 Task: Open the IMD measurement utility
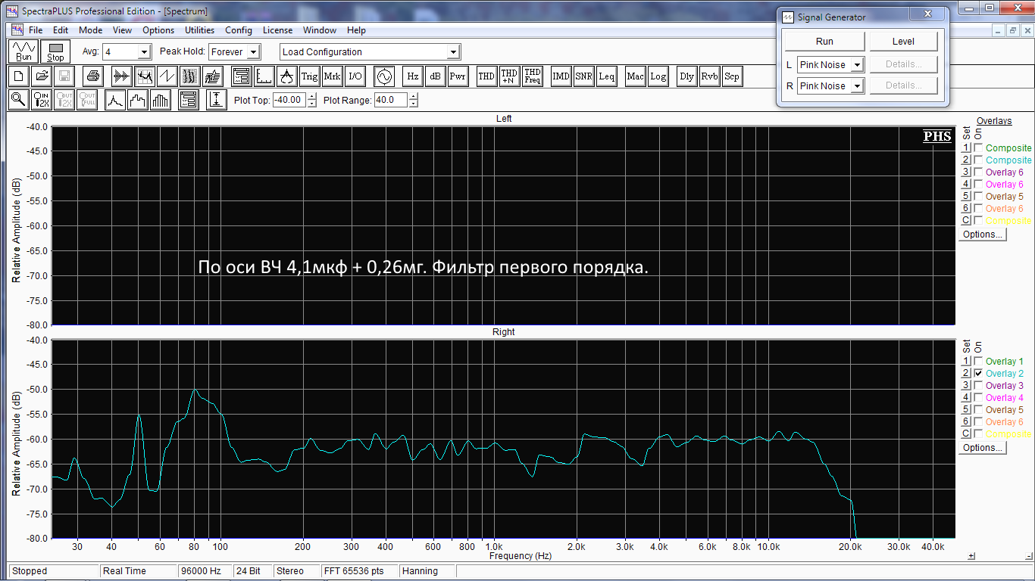point(561,76)
